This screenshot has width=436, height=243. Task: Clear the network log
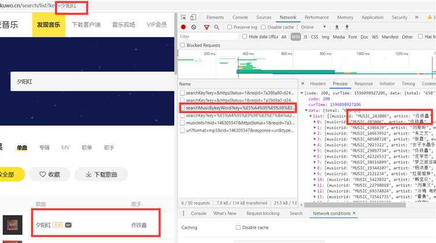(193, 27)
